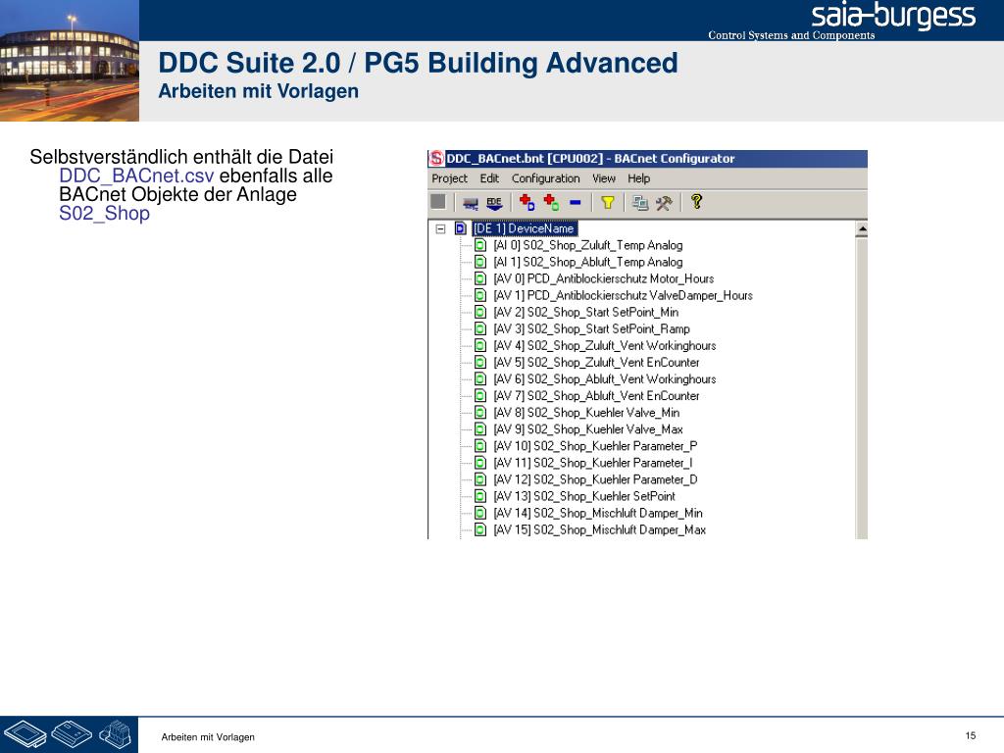Select [AV 1] PCD_Antiblockierschutz ValveDamper_Hours

(x=623, y=295)
